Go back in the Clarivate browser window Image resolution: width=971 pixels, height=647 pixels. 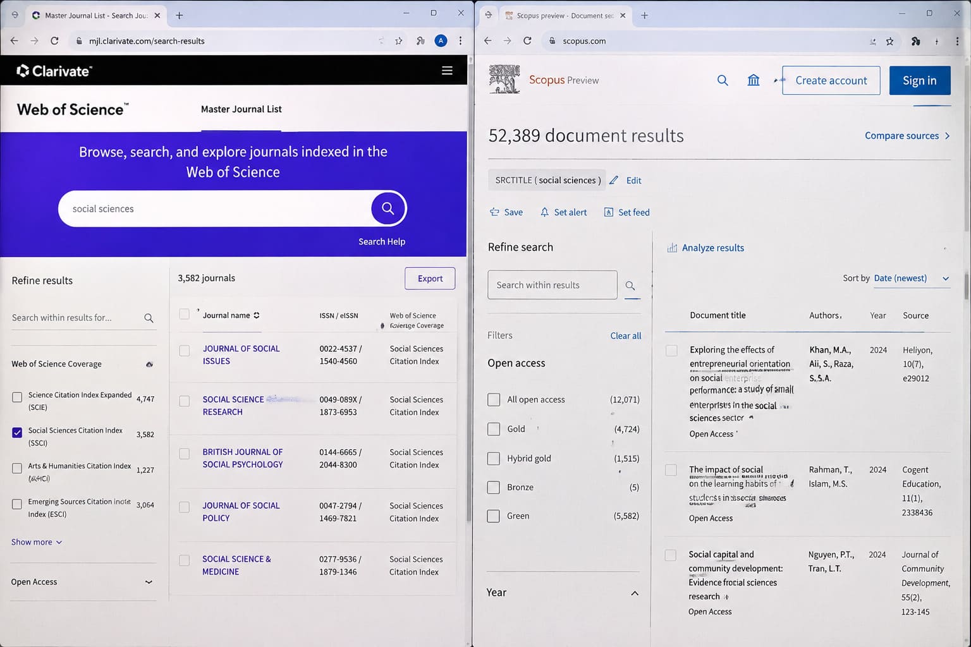pyautogui.click(x=14, y=41)
